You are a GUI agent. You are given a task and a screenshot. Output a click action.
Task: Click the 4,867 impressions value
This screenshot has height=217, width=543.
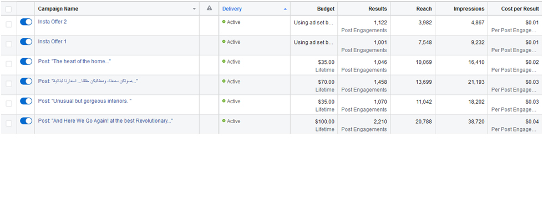pyautogui.click(x=478, y=23)
